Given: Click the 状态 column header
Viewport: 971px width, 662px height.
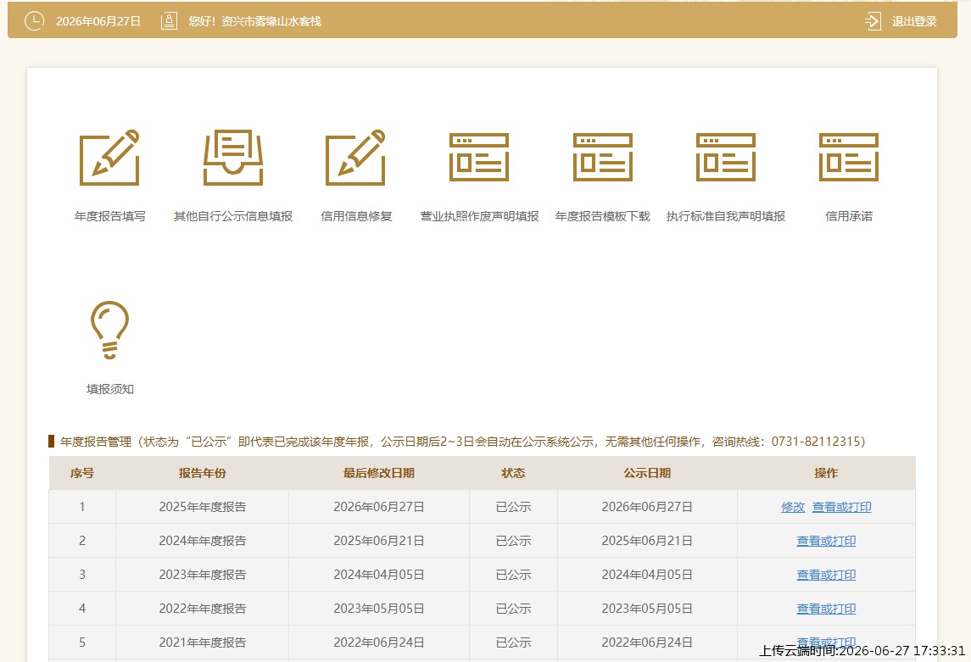Looking at the screenshot, I should point(513,473).
